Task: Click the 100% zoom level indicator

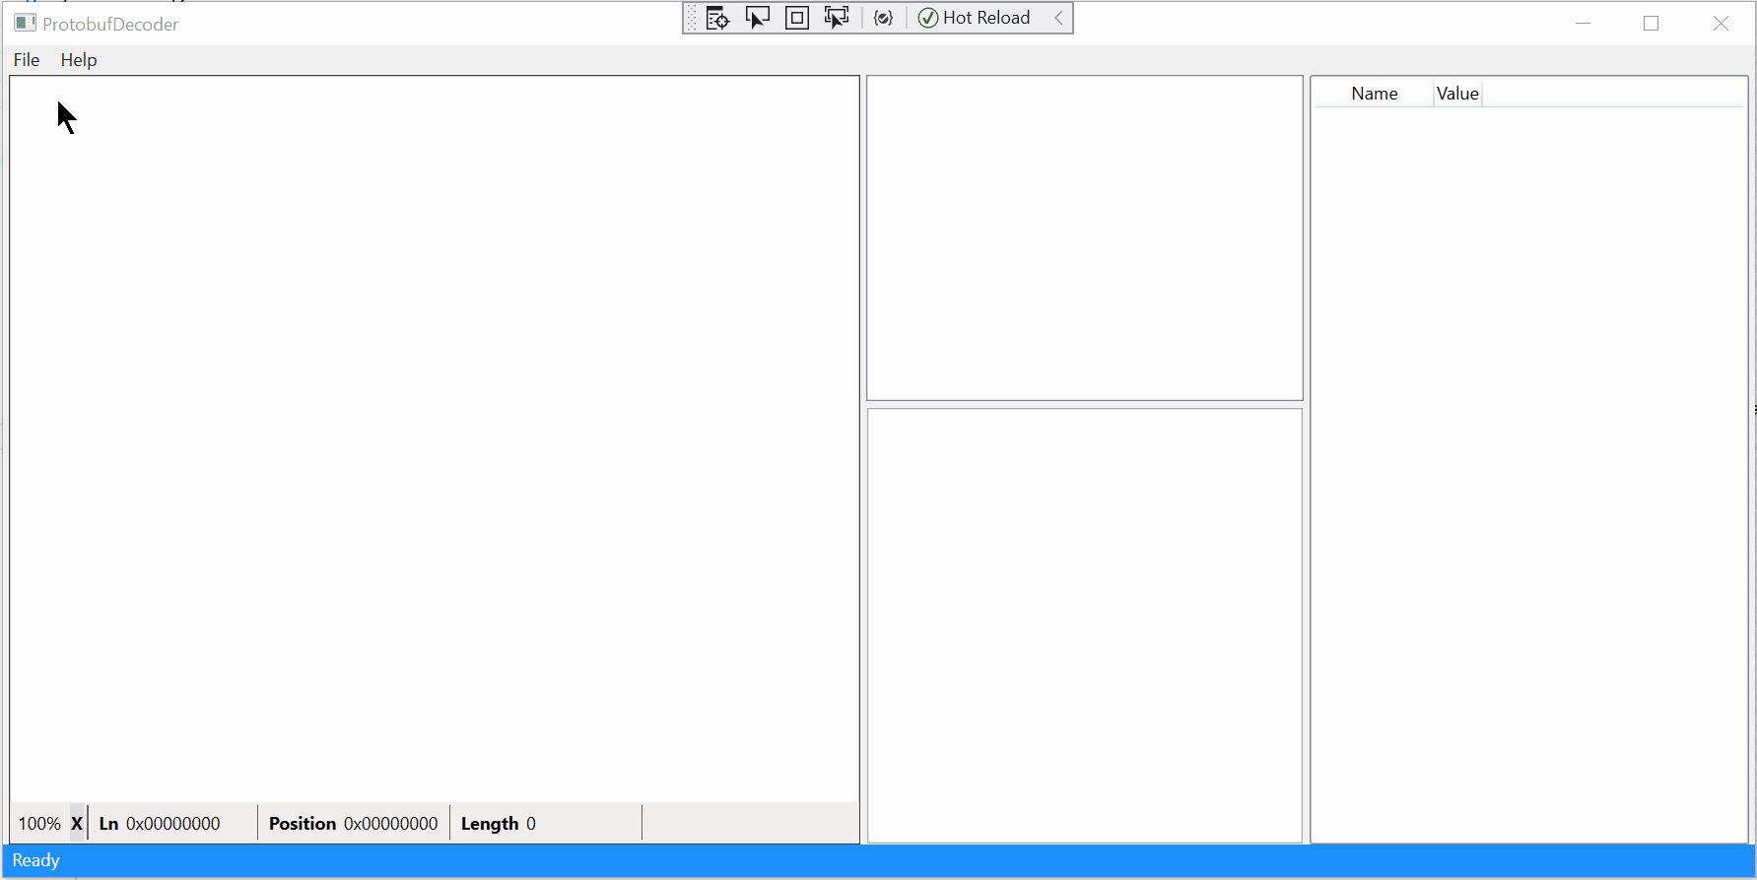Action: coord(39,824)
